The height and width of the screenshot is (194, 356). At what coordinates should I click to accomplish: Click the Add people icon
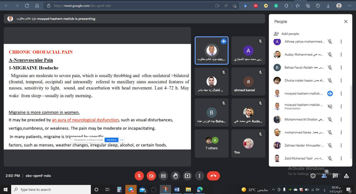276,34
